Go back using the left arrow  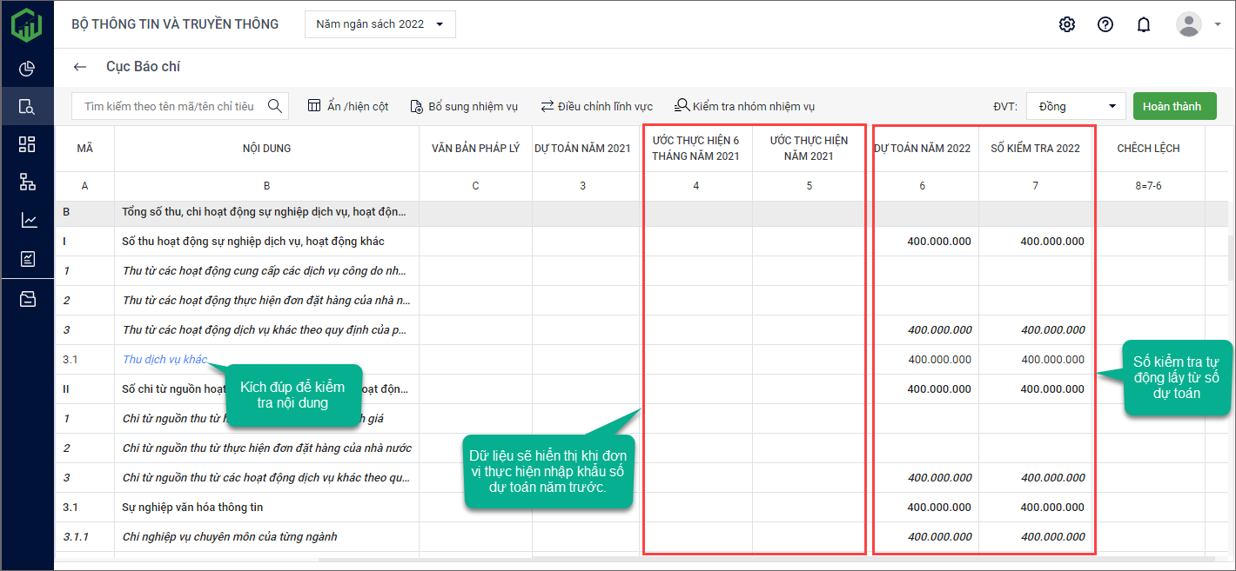[x=80, y=67]
